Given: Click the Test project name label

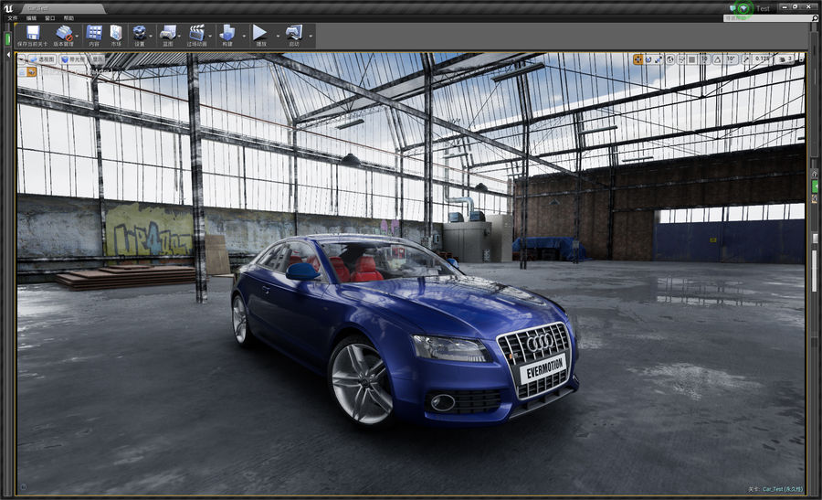Looking at the screenshot, I should pyautogui.click(x=763, y=8).
